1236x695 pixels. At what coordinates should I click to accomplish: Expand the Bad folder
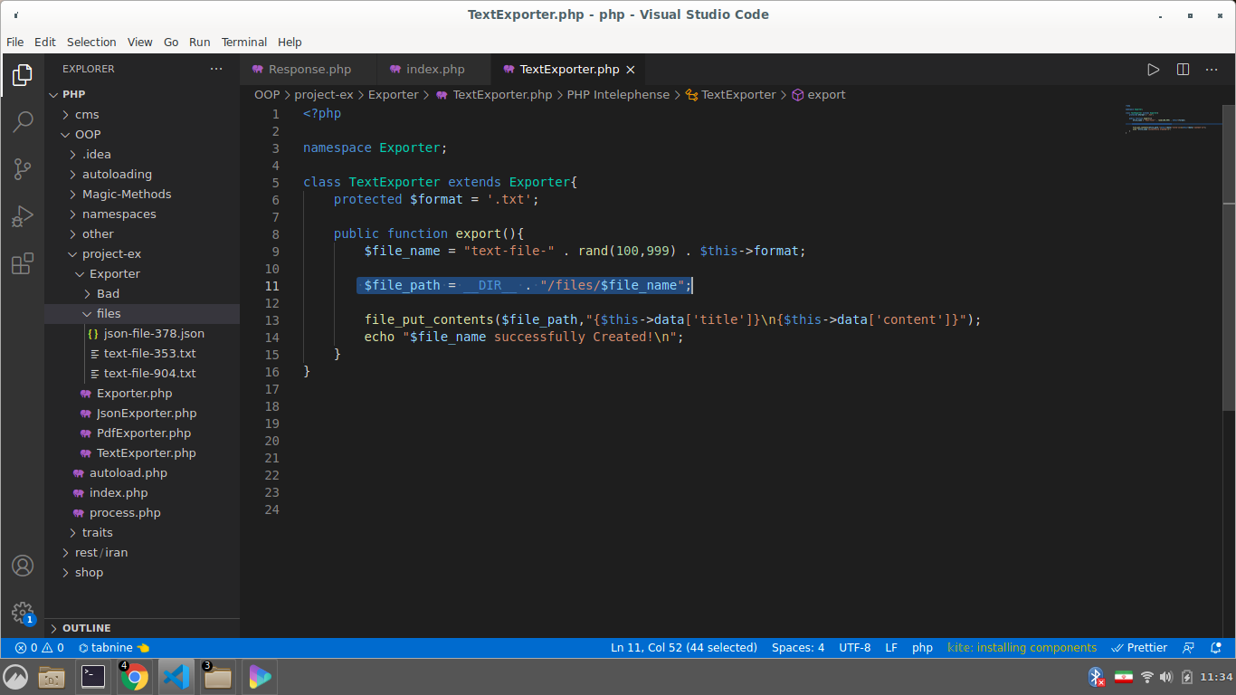(142, 293)
